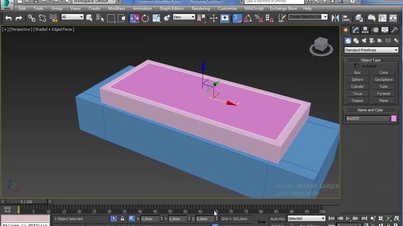Screen dimensions: 403x226
Task: Select the Select and Link chain tool
Action: 31,18
